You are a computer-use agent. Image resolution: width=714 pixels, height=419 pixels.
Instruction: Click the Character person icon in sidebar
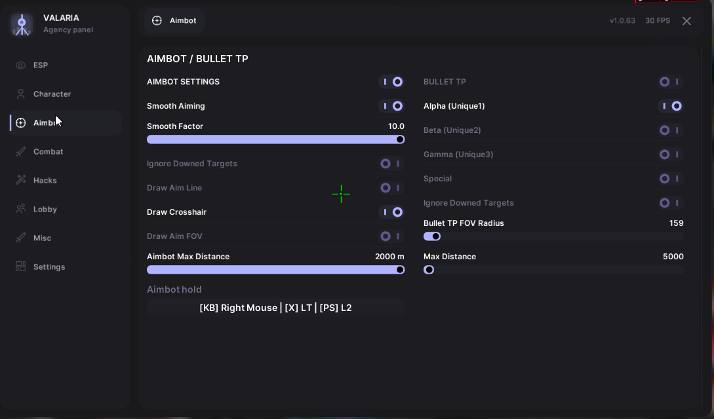(x=20, y=94)
